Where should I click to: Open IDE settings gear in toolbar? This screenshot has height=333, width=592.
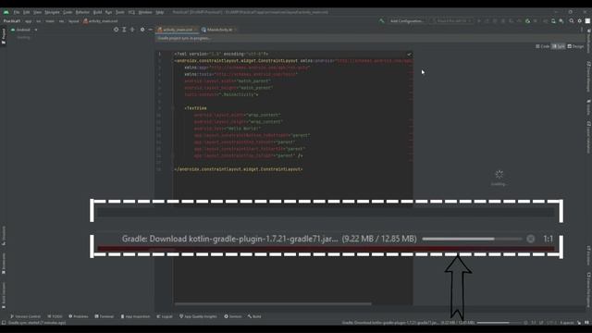[x=580, y=21]
